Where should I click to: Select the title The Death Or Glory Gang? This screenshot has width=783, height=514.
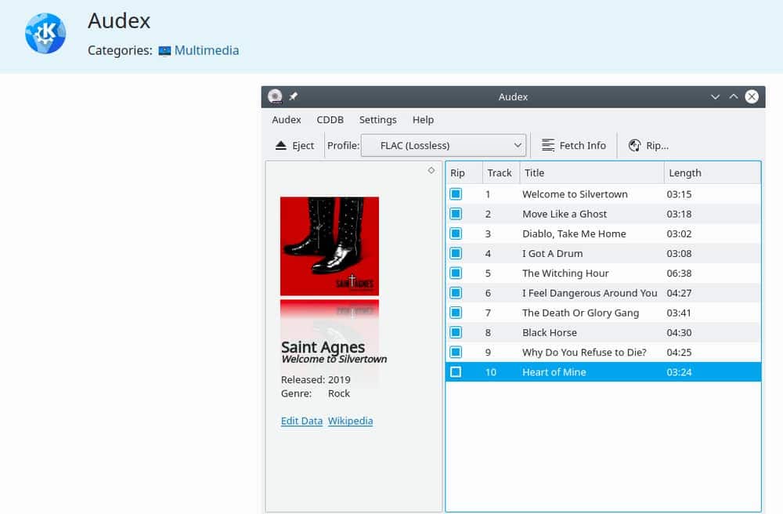581,313
